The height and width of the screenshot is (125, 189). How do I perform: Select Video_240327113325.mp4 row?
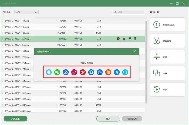pyautogui.click(x=72, y=87)
